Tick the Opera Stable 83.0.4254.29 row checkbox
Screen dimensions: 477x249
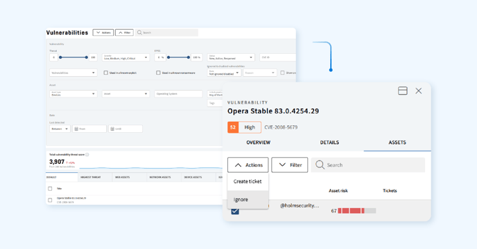(x=50, y=200)
